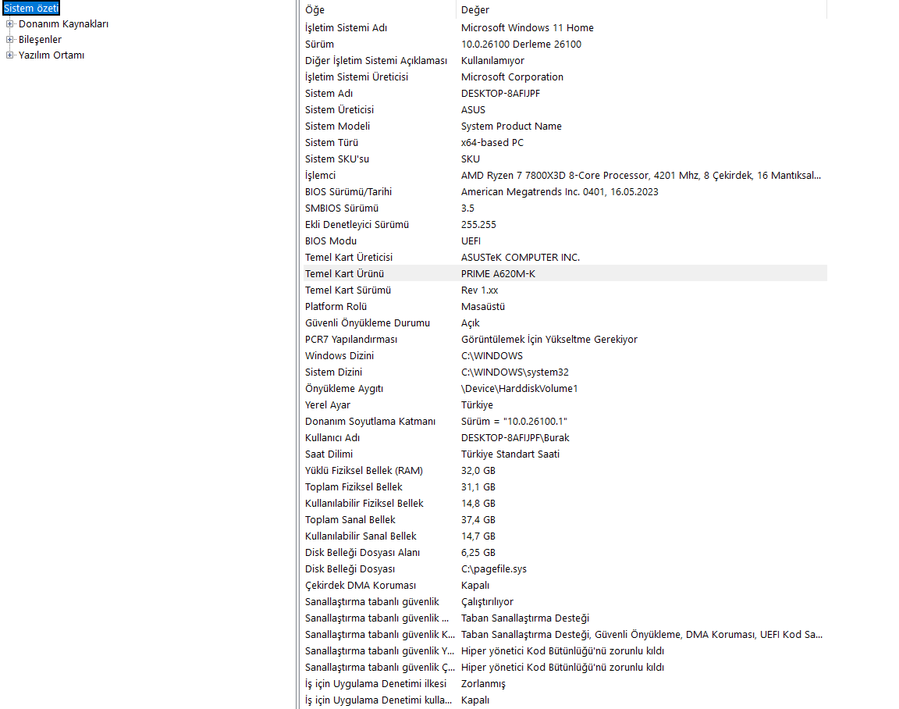899x709 pixels.
Task: Click the ASUSTeK COMPUTER INC. value
Action: (520, 258)
